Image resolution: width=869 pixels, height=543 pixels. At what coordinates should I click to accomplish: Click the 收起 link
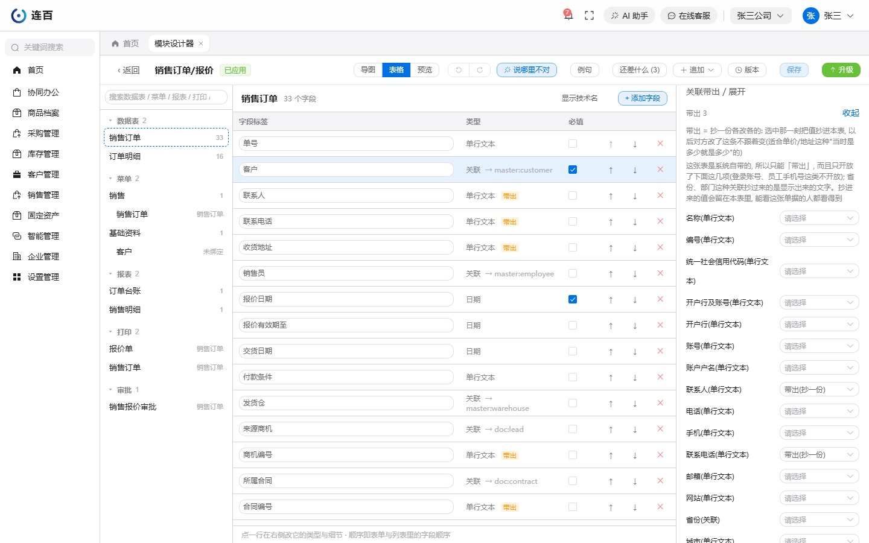pyautogui.click(x=851, y=113)
